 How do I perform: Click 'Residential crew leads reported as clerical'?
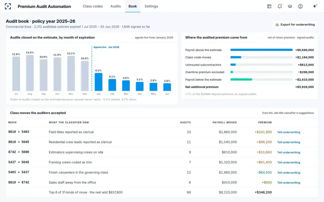click(x=80, y=142)
